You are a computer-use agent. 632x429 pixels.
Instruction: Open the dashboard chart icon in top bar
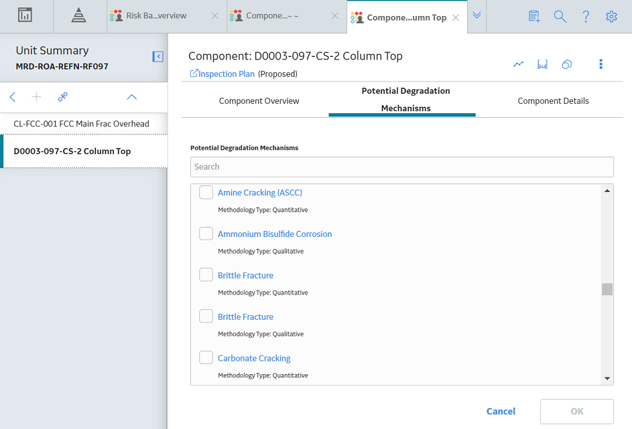pos(25,15)
